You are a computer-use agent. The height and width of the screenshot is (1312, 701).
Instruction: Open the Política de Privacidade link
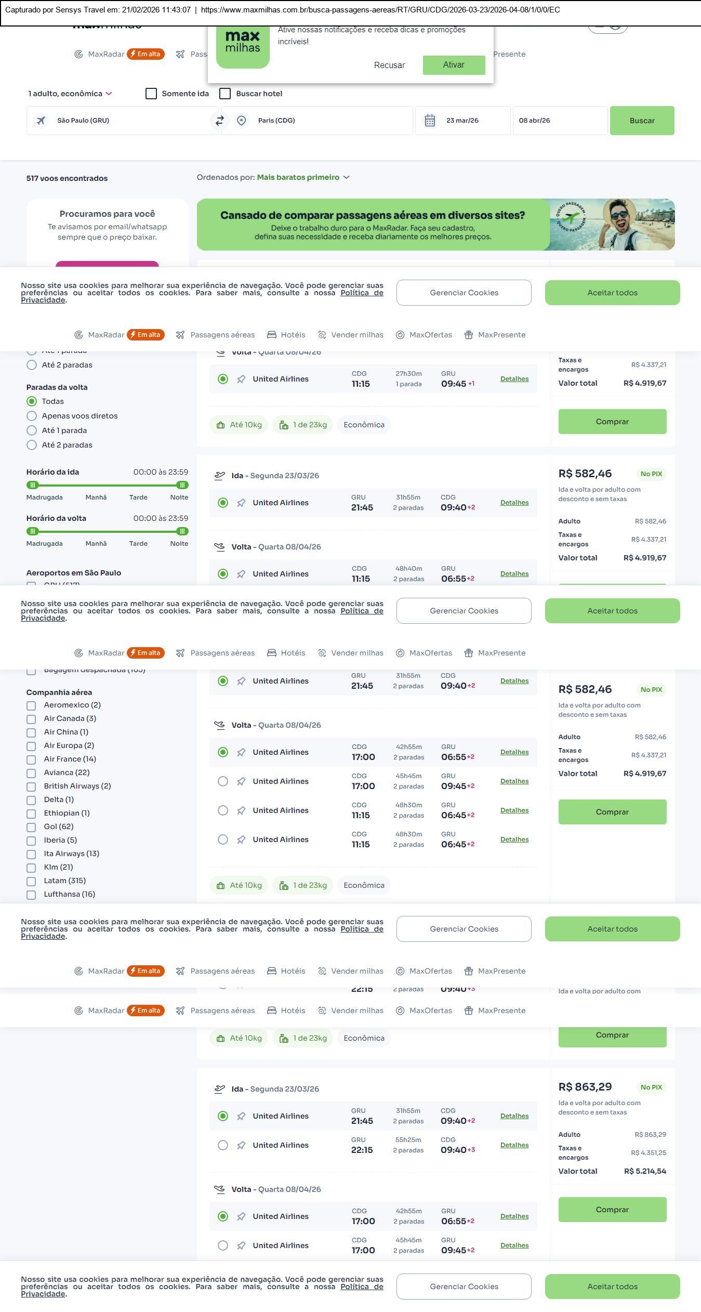pos(362,293)
